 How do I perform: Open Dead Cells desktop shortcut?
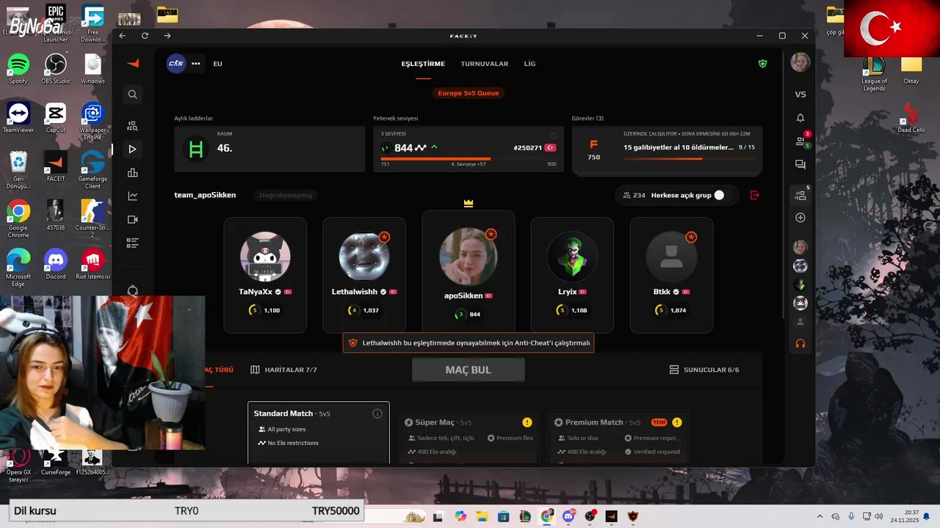tap(911, 117)
